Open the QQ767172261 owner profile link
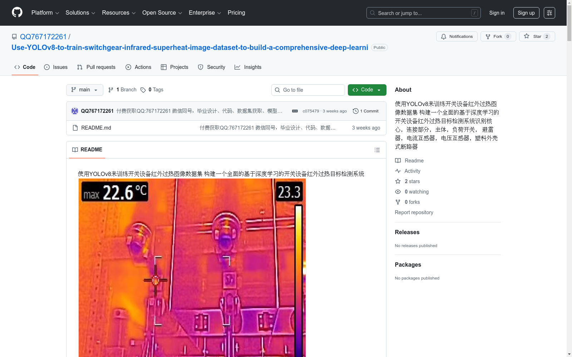The image size is (572, 357). [43, 37]
